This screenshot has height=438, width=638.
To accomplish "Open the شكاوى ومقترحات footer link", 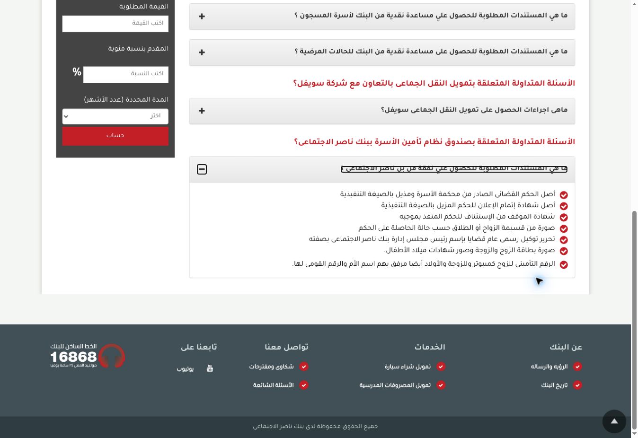I will [271, 367].
